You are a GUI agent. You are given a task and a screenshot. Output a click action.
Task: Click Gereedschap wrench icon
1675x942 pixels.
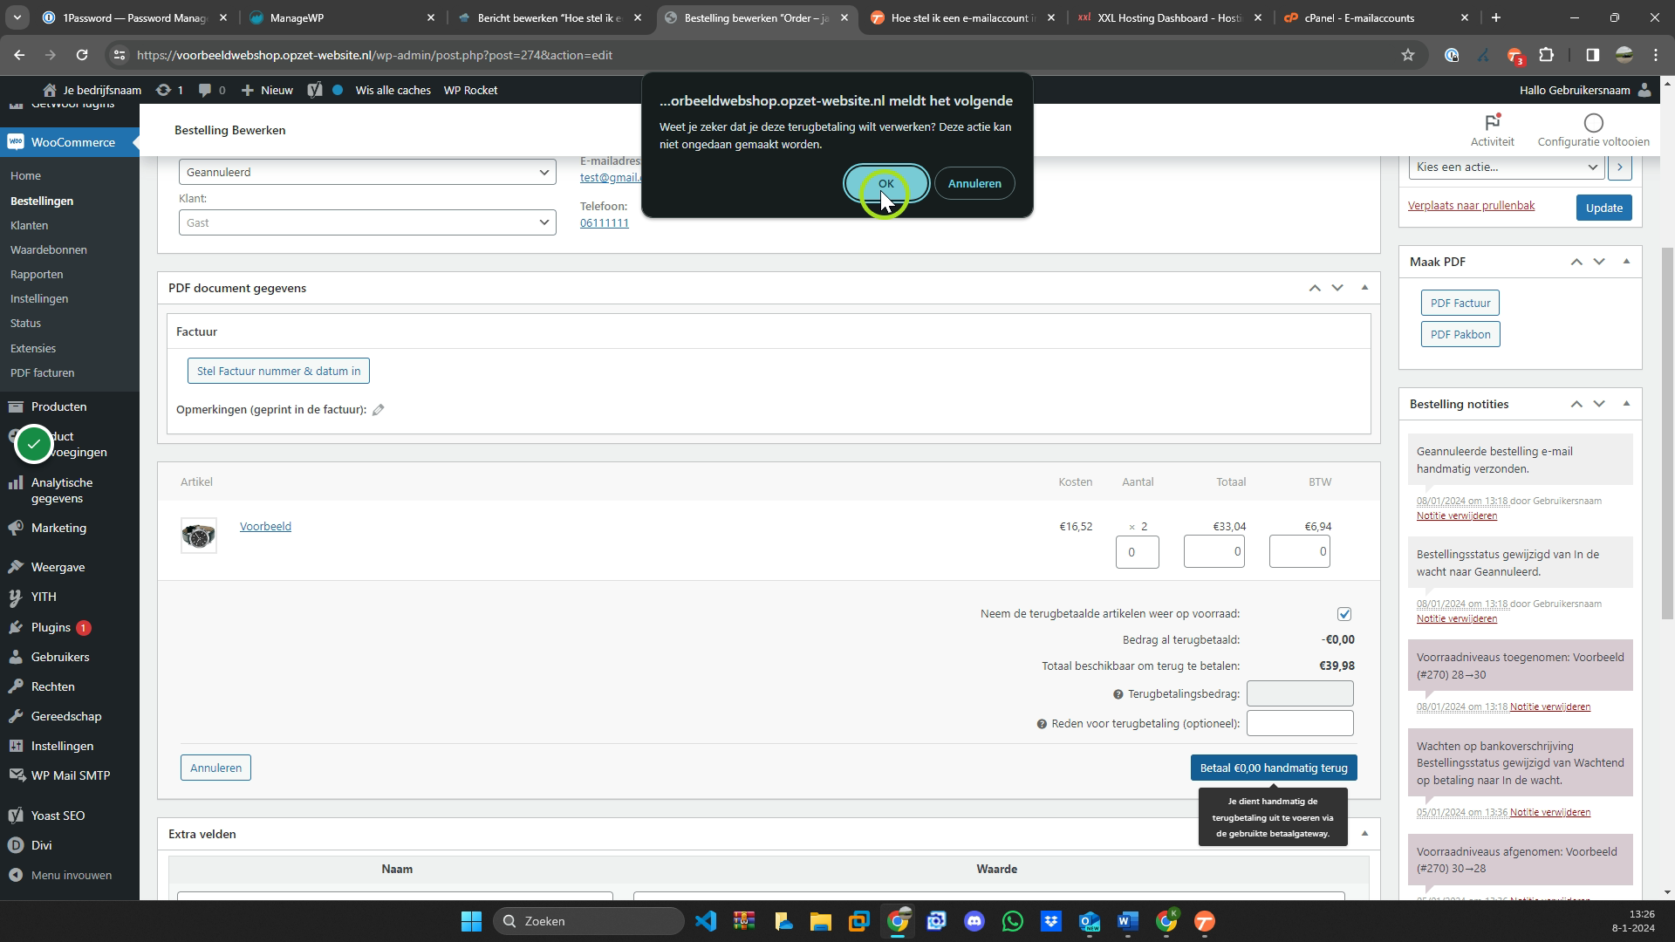pos(16,716)
